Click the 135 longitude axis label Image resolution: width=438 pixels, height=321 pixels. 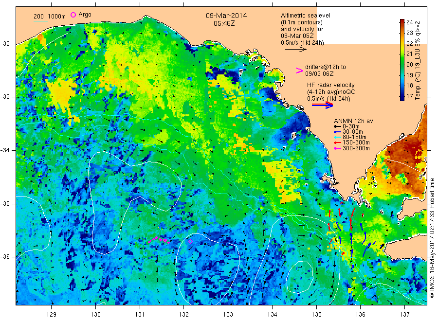click(316, 315)
